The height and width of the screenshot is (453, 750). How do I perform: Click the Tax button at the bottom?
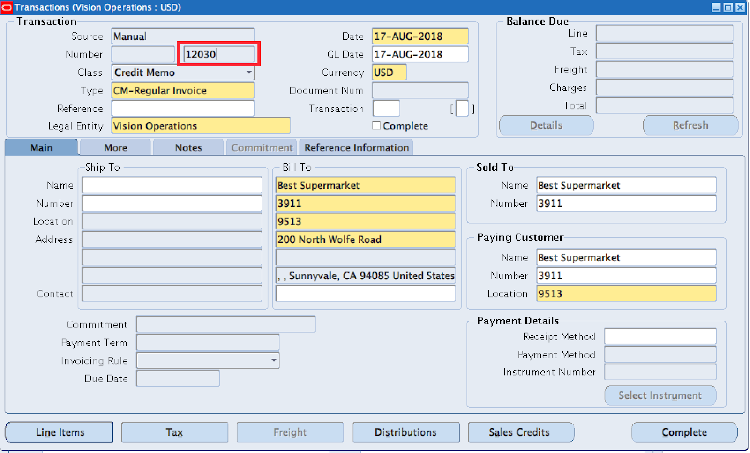174,432
